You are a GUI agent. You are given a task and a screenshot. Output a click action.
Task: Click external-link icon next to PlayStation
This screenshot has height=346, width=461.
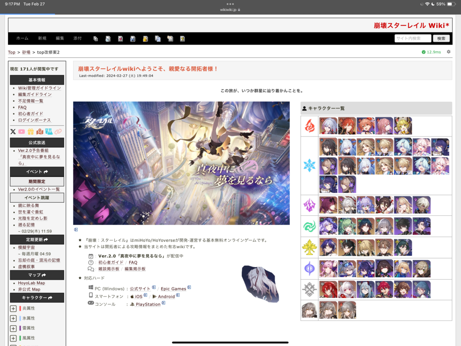point(163,303)
